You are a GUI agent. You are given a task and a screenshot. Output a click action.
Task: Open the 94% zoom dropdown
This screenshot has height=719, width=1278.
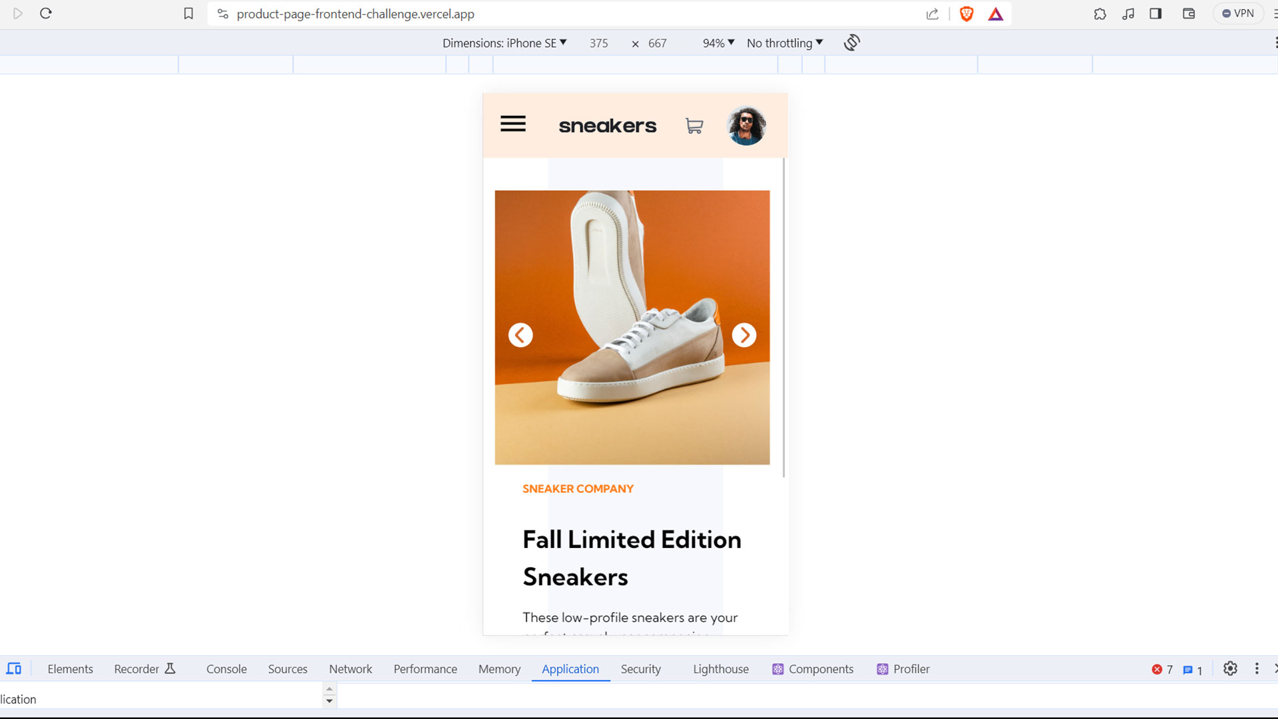718,43
